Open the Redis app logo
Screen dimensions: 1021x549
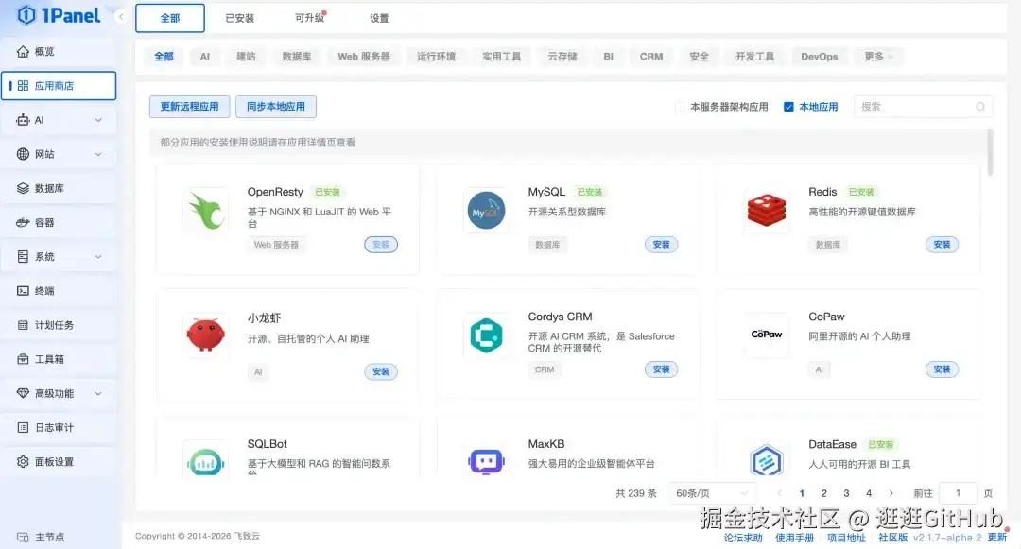(767, 210)
